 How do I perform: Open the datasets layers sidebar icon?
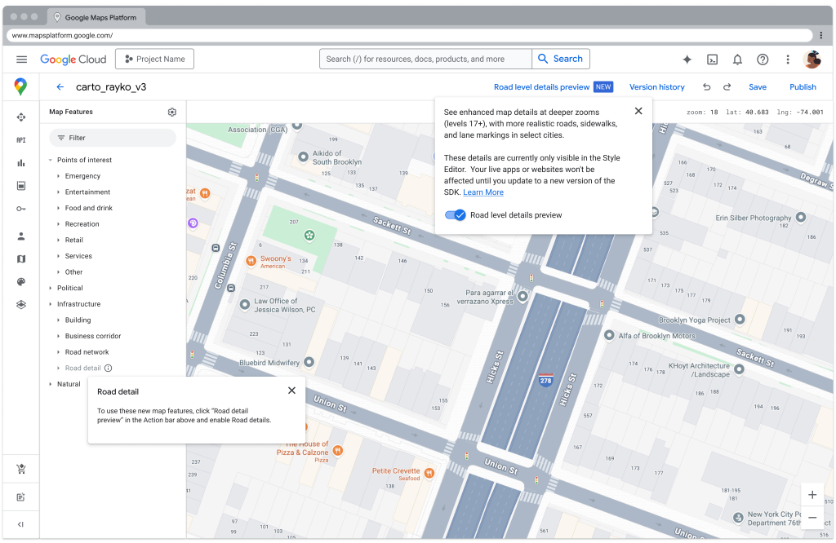[20, 304]
